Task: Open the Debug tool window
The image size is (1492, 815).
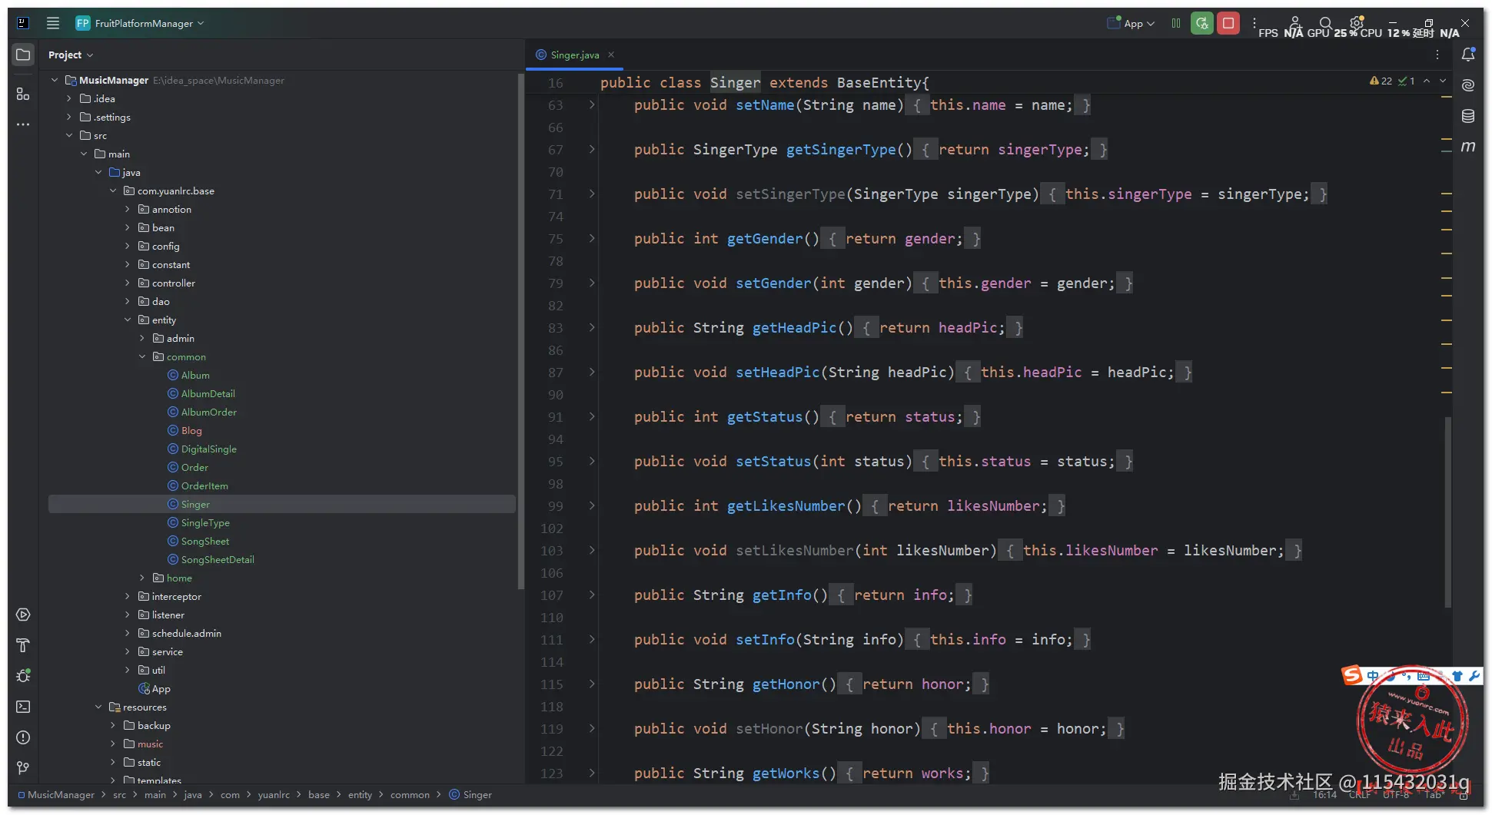Action: click(23, 676)
